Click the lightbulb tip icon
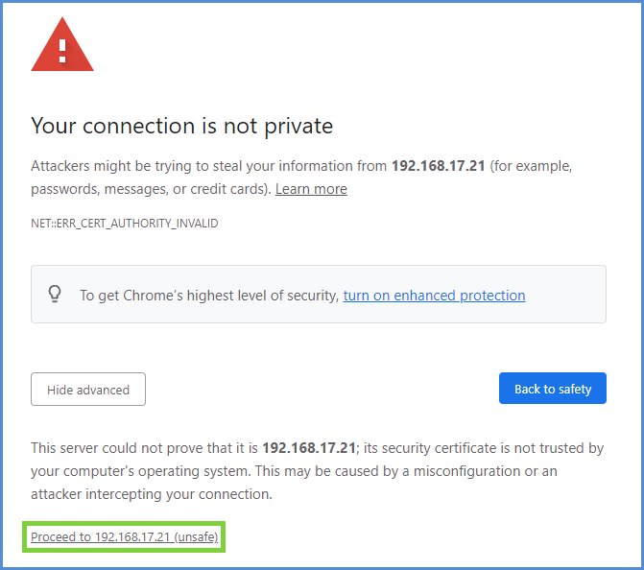Screen dimensions: 644x570 point(55,295)
